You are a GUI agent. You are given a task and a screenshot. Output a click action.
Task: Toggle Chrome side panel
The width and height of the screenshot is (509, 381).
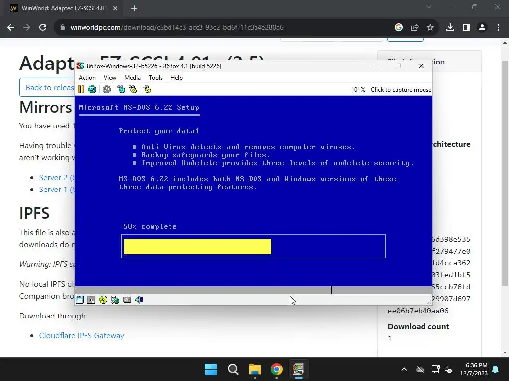[466, 28]
